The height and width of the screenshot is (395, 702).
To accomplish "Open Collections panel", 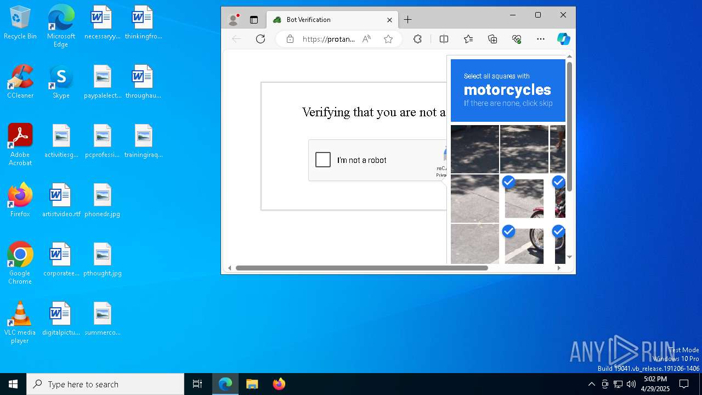I will tap(492, 39).
